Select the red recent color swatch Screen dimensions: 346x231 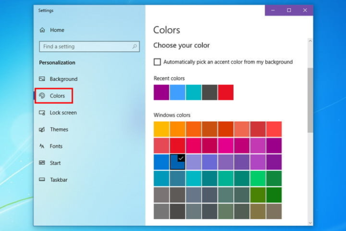click(226, 92)
